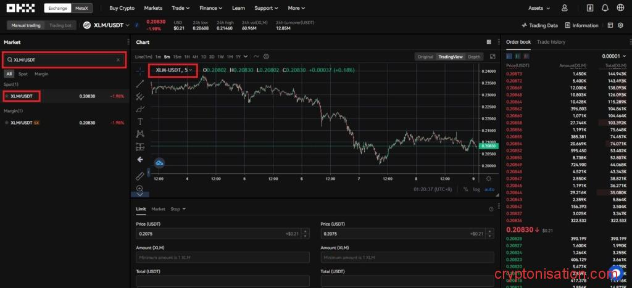Open the Trading Data button
The image size is (632, 288).
tap(539, 25)
